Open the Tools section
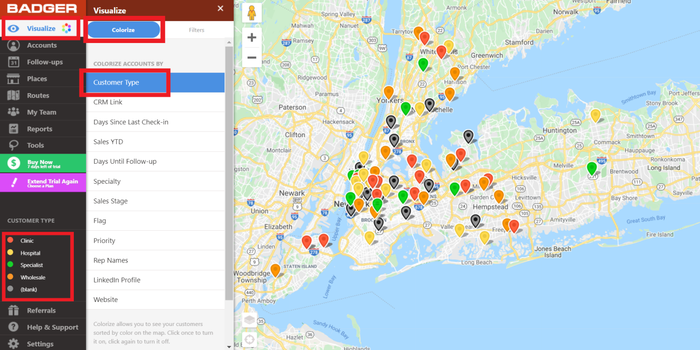This screenshot has width=700, height=350. (35, 145)
